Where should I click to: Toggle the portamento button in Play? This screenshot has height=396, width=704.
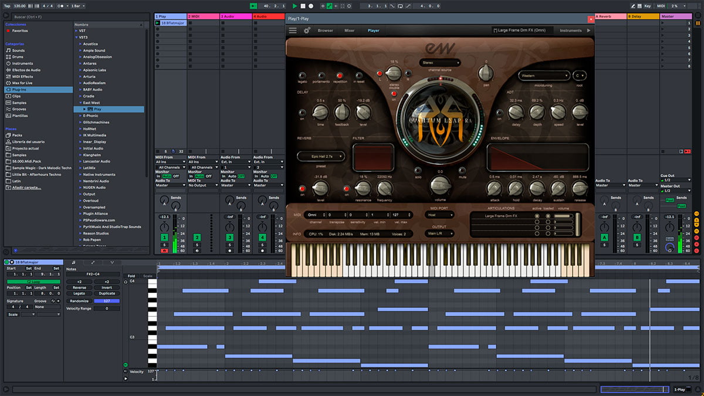tap(321, 76)
